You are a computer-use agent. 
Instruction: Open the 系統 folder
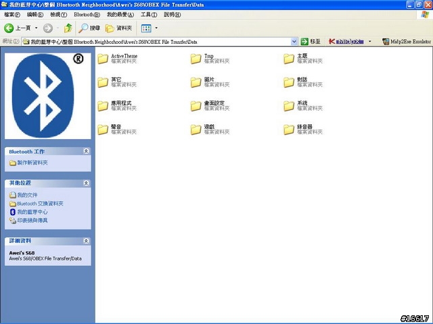(303, 106)
